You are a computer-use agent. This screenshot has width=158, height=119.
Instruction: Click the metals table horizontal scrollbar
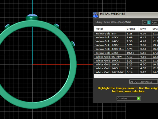coord(125,76)
